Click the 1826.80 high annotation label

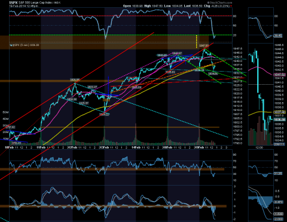(75, 80)
